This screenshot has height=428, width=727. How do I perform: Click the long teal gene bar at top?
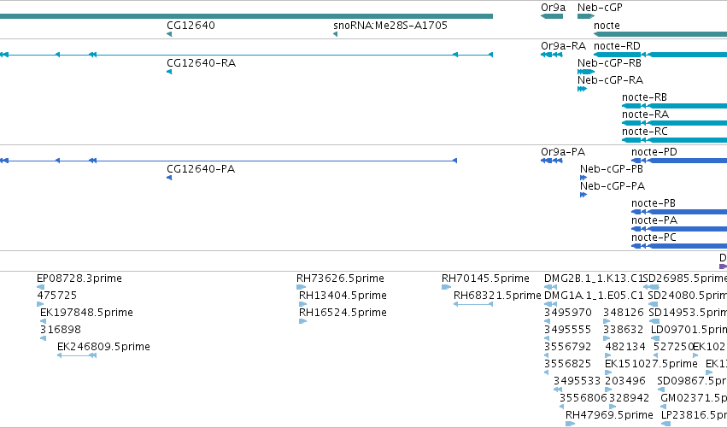pyautogui.click(x=246, y=16)
